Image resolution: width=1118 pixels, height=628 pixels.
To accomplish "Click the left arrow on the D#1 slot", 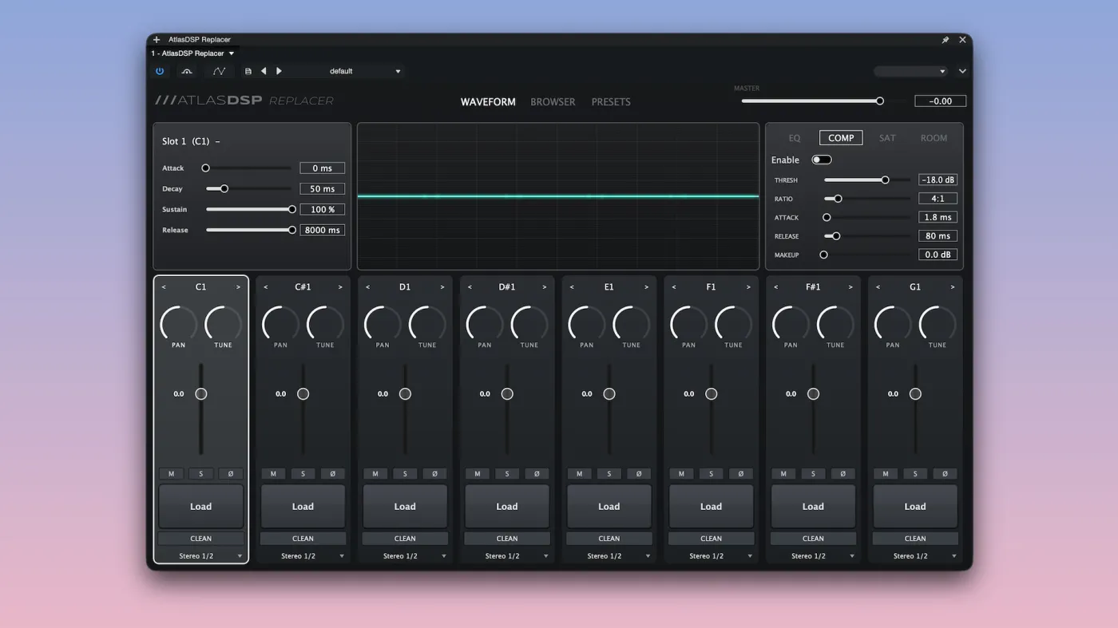I will 470,287.
